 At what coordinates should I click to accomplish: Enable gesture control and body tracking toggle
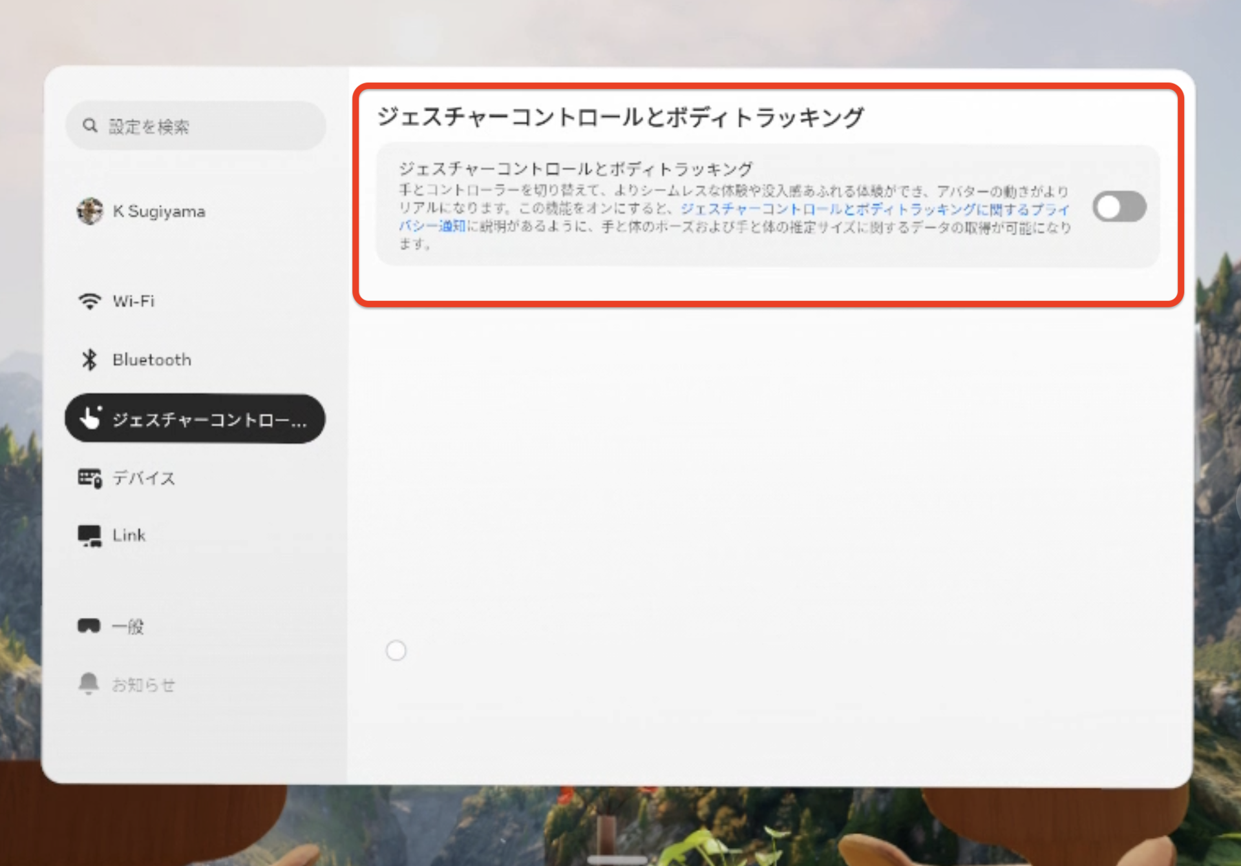1119,207
